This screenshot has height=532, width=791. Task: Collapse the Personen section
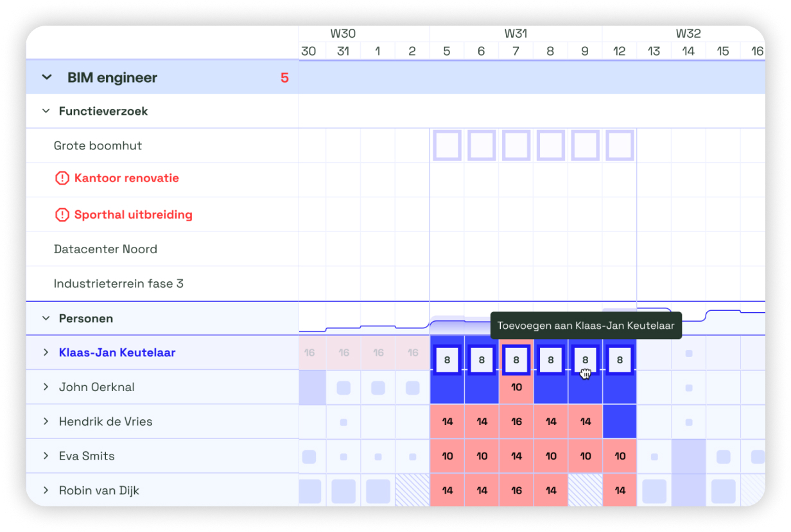(46, 318)
